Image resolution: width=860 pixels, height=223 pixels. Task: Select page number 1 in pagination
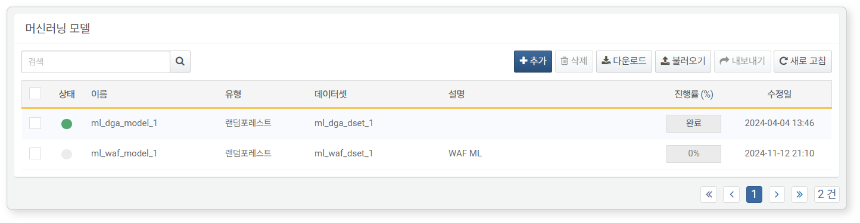pyautogui.click(x=754, y=194)
